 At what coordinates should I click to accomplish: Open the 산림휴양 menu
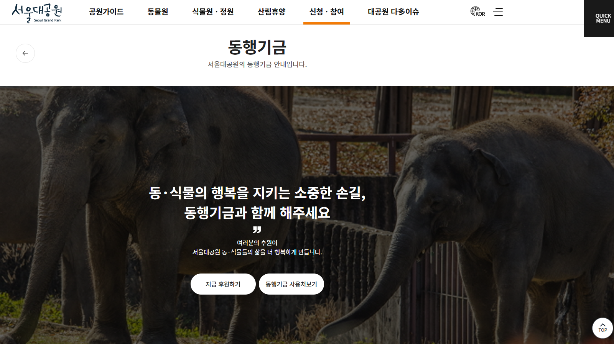272,12
